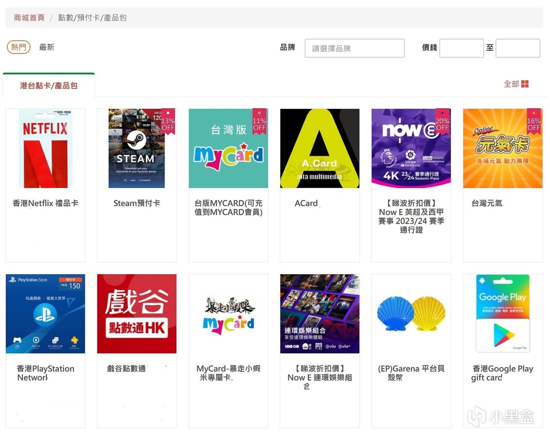Open the 戲谷 點數通HK image
The image size is (550, 438).
pos(137,314)
